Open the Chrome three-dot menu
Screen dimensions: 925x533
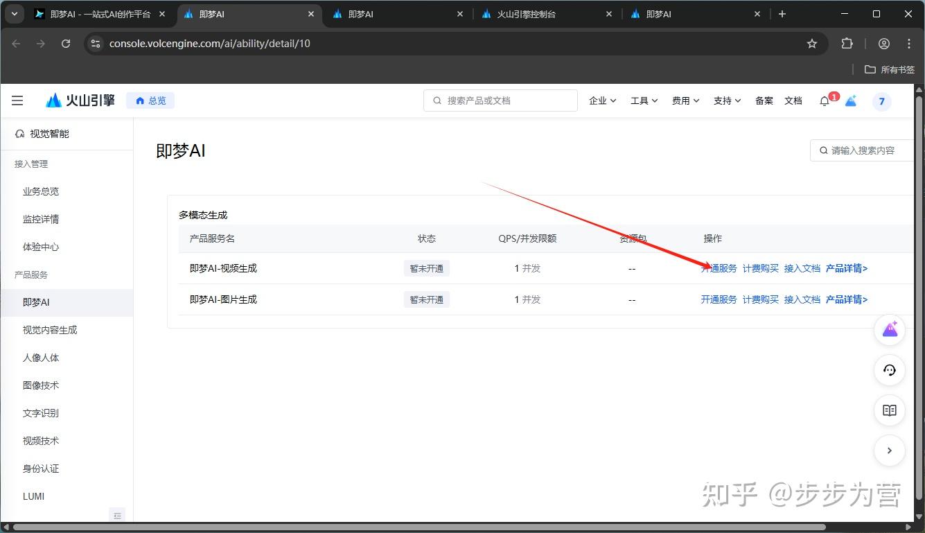pyautogui.click(x=909, y=44)
